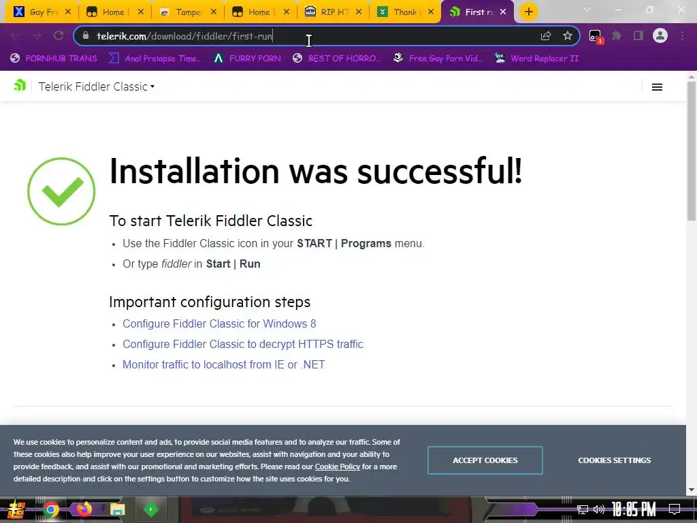697x523 pixels.
Task: Click the scrollbar down arrow
Action: [x=692, y=490]
